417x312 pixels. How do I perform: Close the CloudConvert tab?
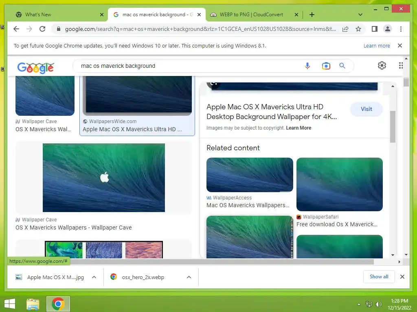(x=296, y=15)
